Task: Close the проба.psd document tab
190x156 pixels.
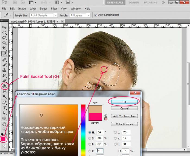Action: coord(63,21)
